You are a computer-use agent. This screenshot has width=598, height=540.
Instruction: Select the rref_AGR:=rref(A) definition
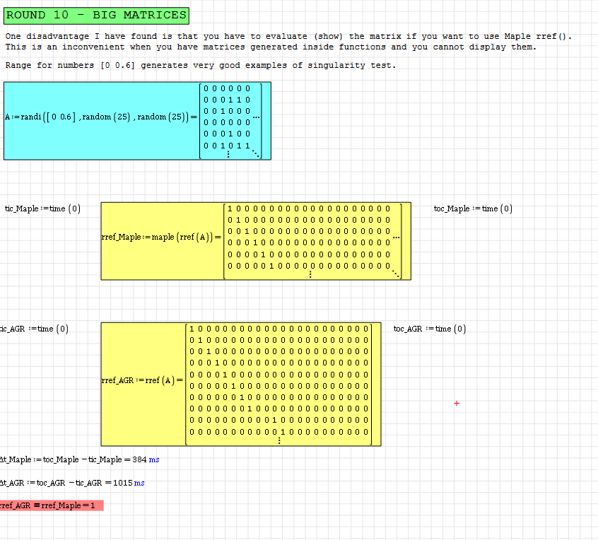141,381
